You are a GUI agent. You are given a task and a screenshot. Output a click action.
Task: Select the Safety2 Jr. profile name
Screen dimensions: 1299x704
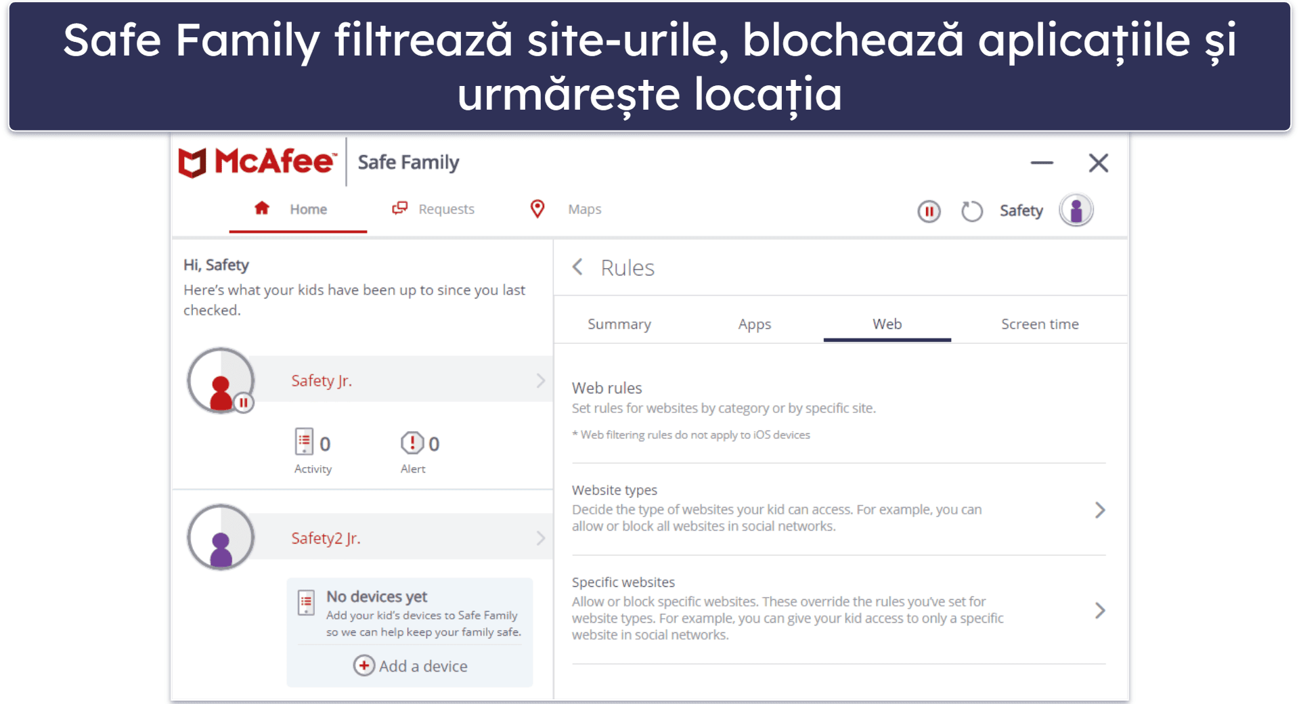pyautogui.click(x=326, y=538)
